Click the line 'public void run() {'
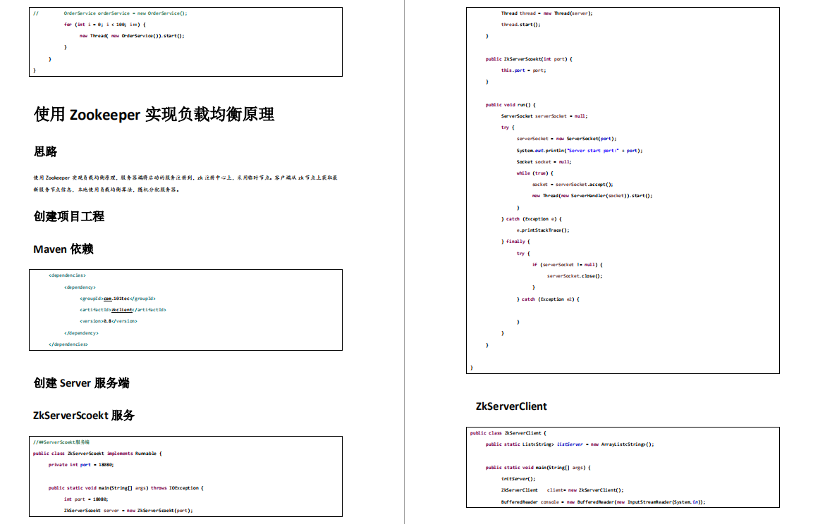Screen dimensions: 825x524 tap(511, 105)
